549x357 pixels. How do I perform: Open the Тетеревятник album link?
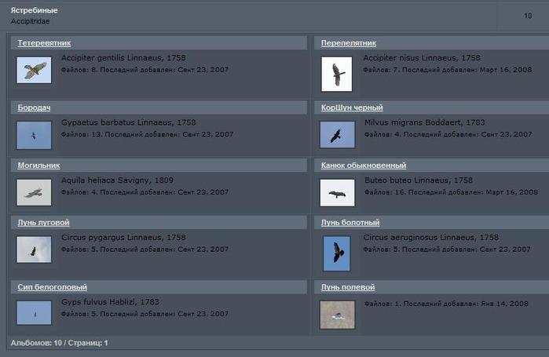44,43
